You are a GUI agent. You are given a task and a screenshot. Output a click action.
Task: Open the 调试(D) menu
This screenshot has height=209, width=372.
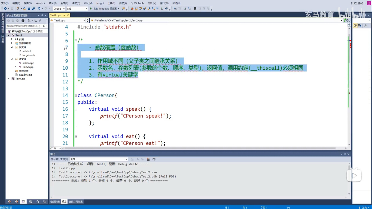pos(76,3)
